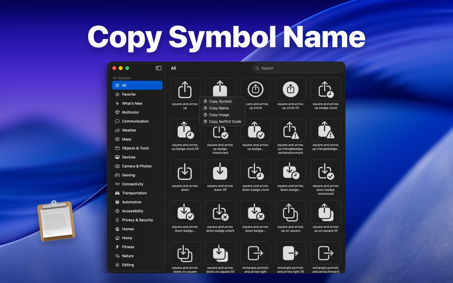Viewport: 453px width, 283px height.
Task: Open the All category in sidebar
Action: coord(137,85)
